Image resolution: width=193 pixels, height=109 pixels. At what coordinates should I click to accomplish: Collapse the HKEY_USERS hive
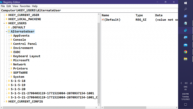(4, 23)
